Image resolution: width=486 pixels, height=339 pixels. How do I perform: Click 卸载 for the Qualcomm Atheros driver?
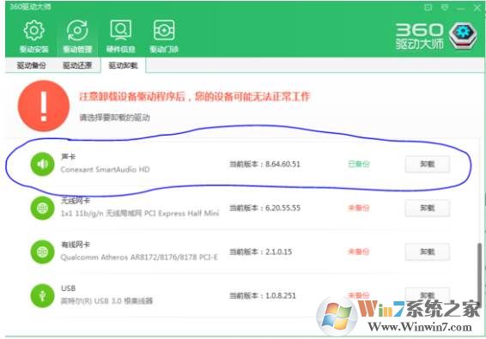tap(428, 252)
